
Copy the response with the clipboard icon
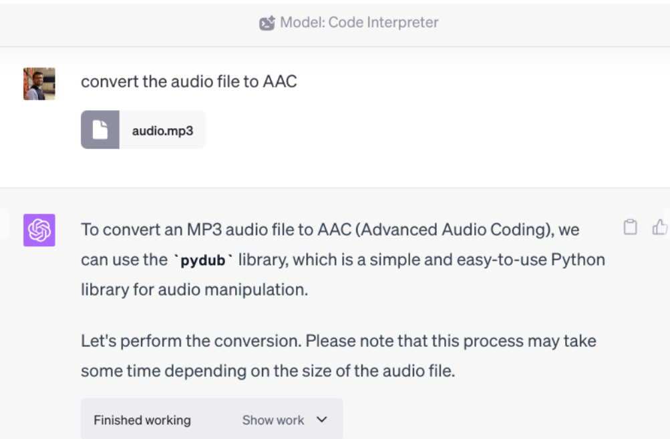coord(631,227)
